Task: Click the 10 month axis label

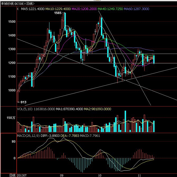Action: pyautogui.click(x=100, y=175)
